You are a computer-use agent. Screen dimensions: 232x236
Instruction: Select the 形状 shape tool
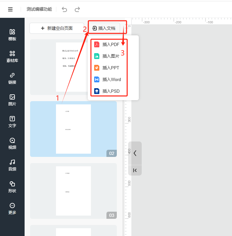(x=12, y=187)
